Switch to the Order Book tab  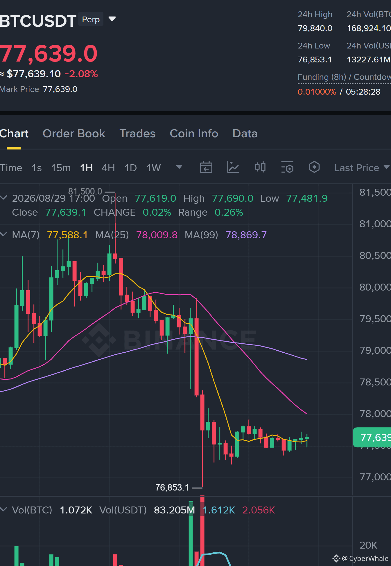[74, 134]
